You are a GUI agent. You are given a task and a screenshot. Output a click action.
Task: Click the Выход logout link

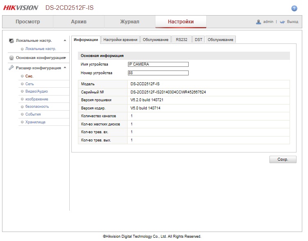(292, 22)
